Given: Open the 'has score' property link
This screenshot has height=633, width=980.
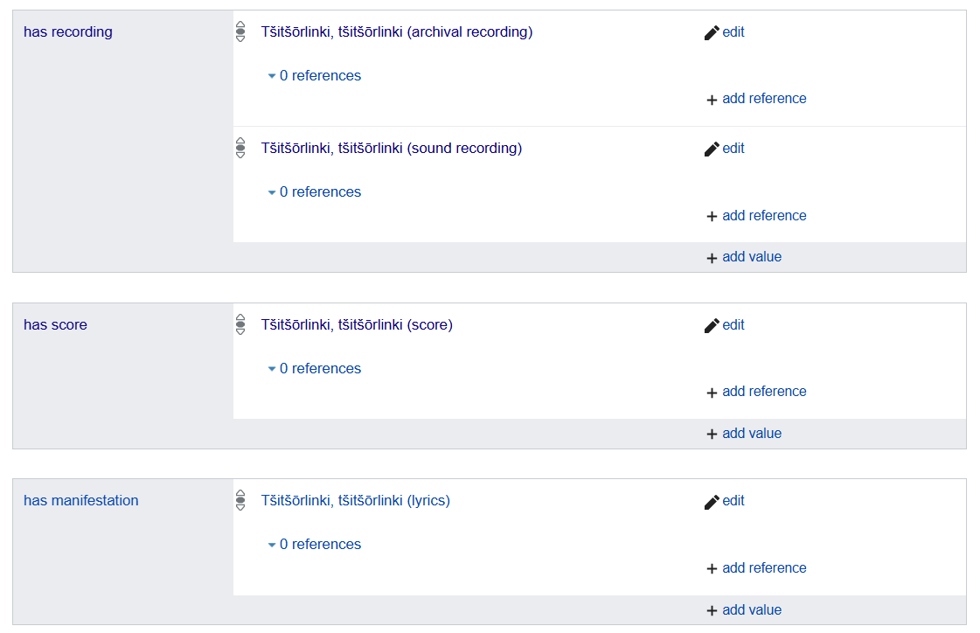Looking at the screenshot, I should pyautogui.click(x=56, y=325).
